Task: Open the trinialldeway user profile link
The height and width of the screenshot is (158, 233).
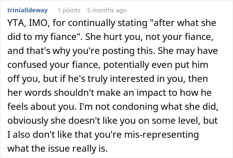Action: [x=28, y=10]
